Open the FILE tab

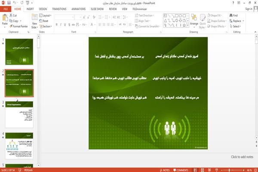tap(6, 9)
